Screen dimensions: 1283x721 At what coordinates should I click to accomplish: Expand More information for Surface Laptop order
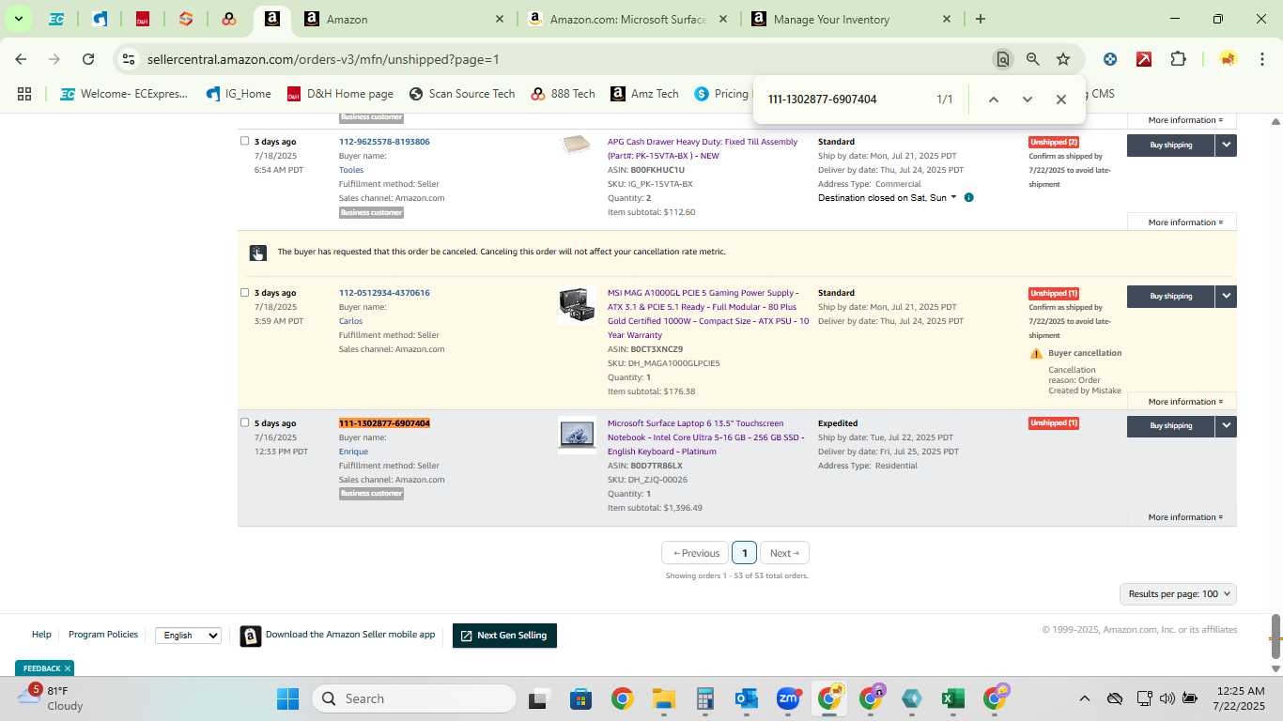pos(1185,517)
